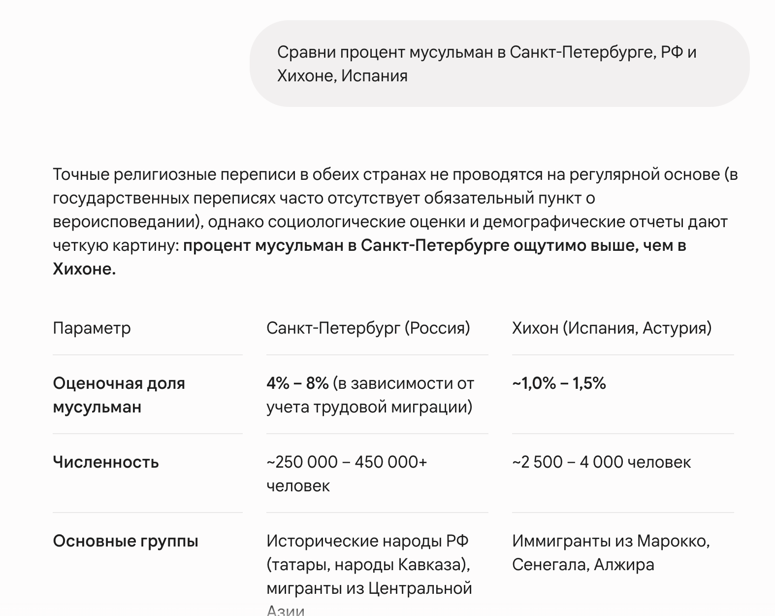The width and height of the screenshot is (775, 616).
Task: Click the 4% – 8% cell value
Action: 297,383
